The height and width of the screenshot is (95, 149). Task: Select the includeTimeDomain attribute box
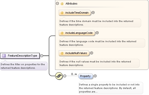(75, 13)
